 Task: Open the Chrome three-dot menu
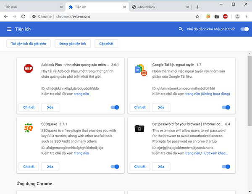(247, 16)
